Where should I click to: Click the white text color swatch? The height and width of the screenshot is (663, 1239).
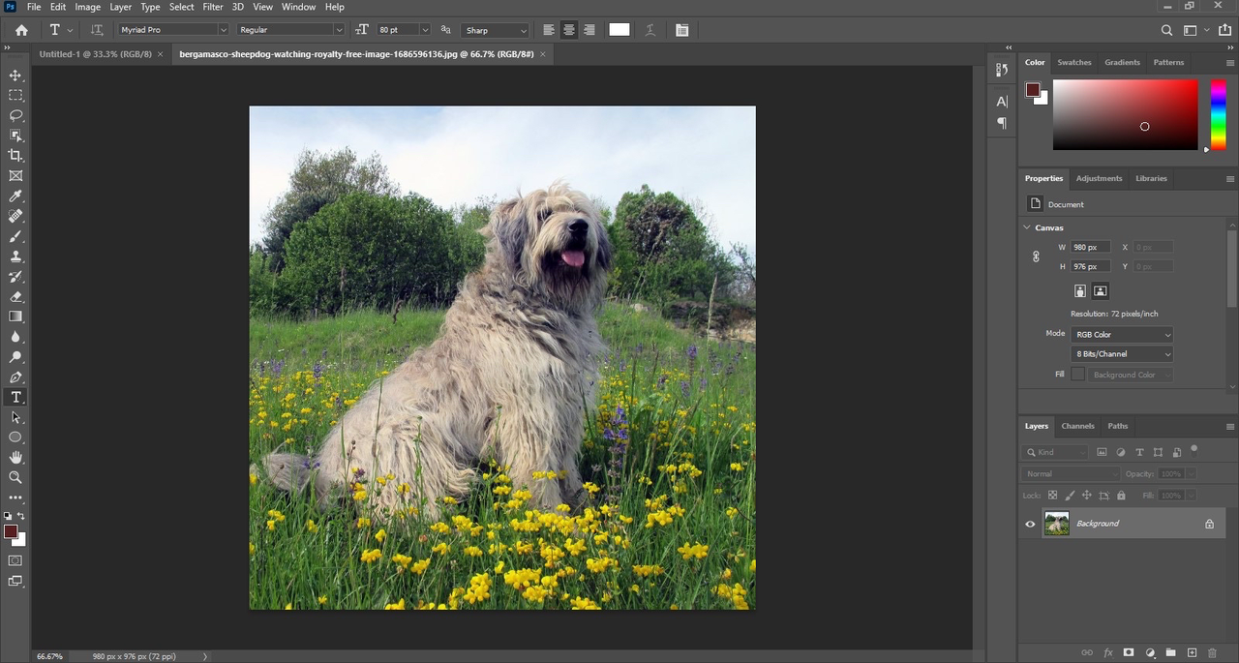coord(619,30)
